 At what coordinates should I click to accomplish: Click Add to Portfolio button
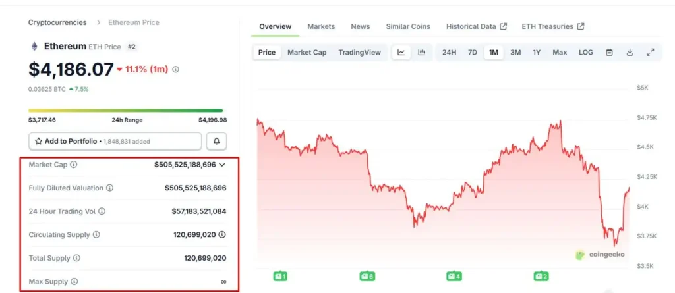115,141
